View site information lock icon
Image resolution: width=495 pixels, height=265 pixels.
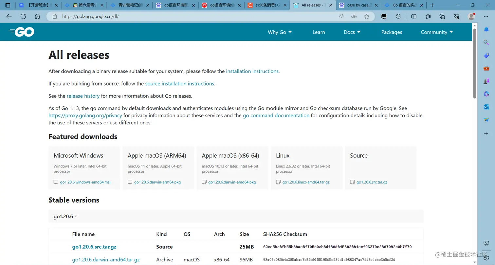(55, 16)
